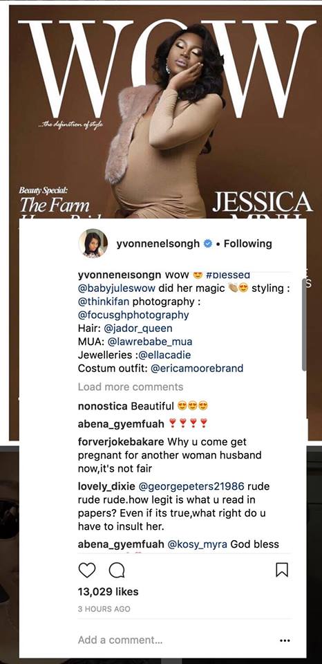This screenshot has height=664, width=322.
Task: Click the 3 HOURS AGO timestamp
Action: [104, 609]
